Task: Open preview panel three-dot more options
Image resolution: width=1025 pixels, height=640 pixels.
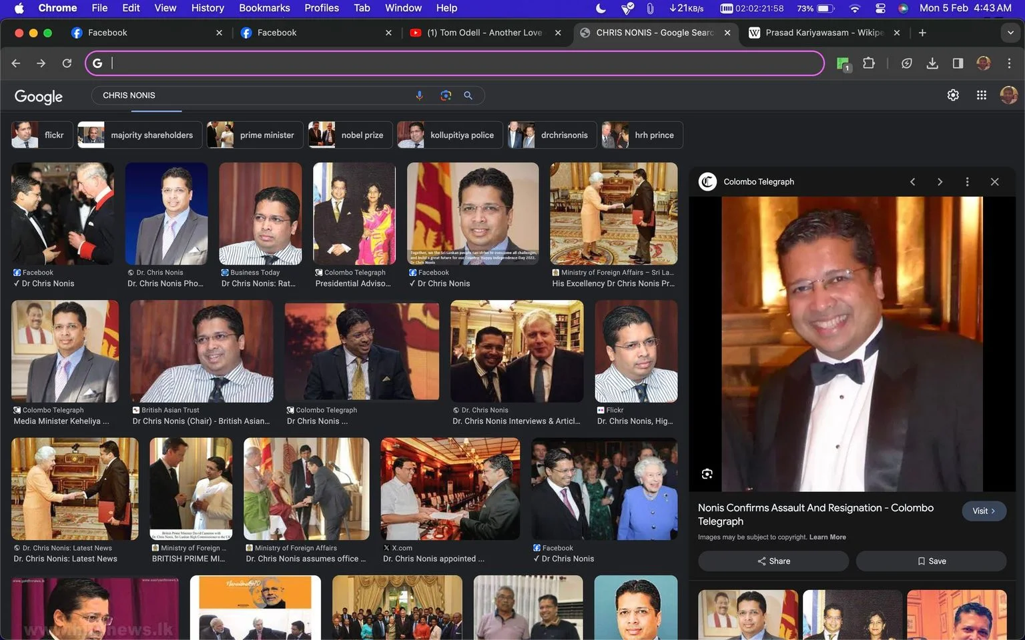Action: 967,182
